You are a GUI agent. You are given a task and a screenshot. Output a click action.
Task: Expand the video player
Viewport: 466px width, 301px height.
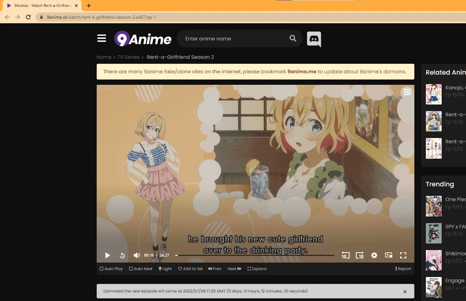[x=257, y=269]
